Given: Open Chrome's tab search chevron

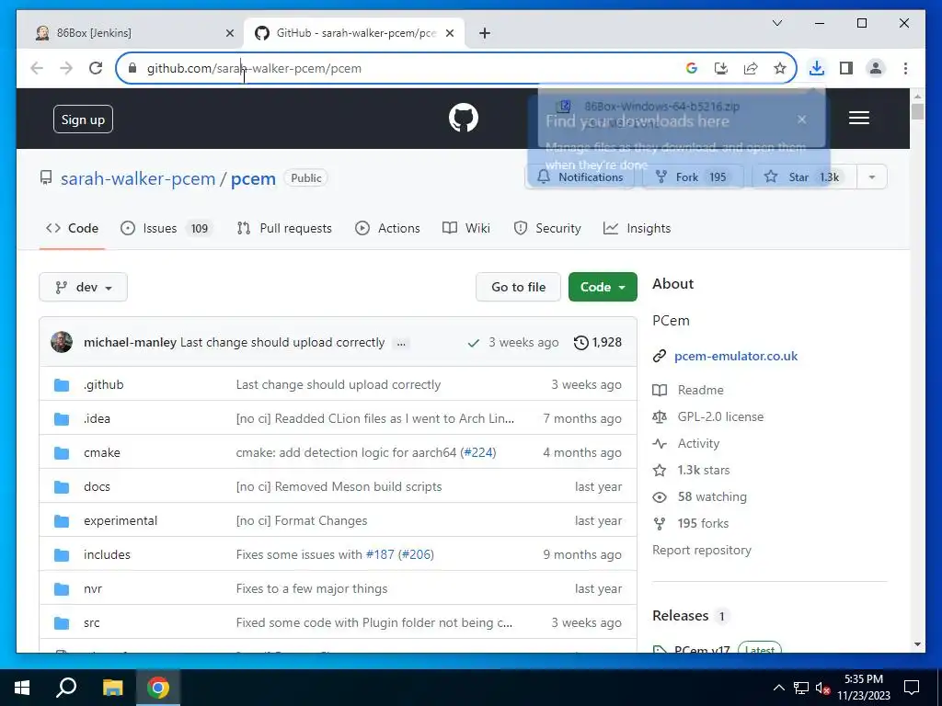Looking at the screenshot, I should click(x=776, y=23).
